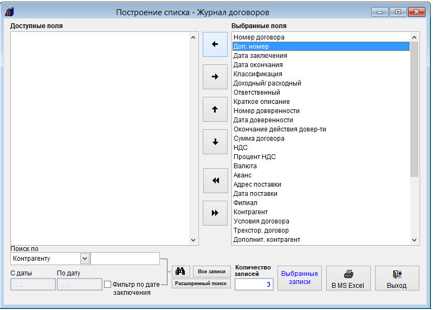Image resolution: width=433 pixels, height=310 pixels.
Task: Click up arrow of Доступные поля scrollbar
Action: click(x=193, y=37)
